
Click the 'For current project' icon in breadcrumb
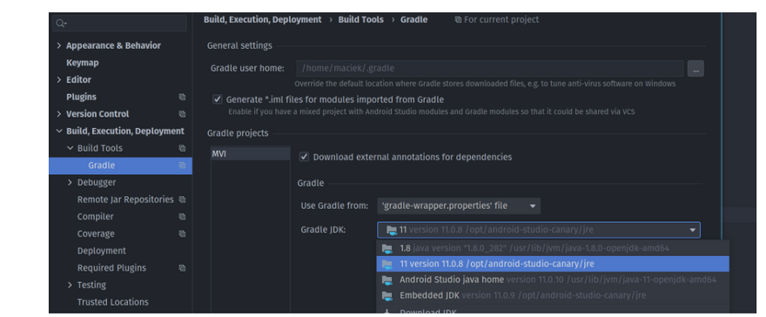tap(458, 19)
